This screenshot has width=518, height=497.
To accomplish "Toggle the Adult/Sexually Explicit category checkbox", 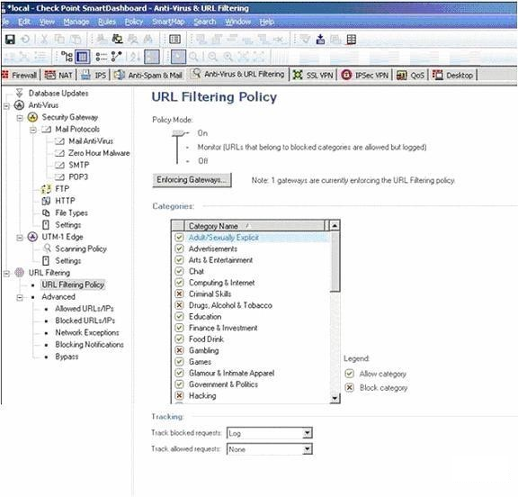I will point(179,238).
